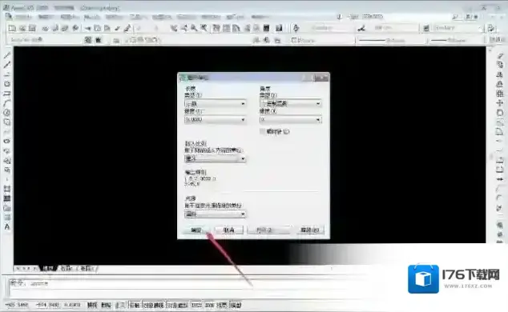Toggle 捕捉 snap mode in status bar
Image resolution: width=508 pixels, height=312 pixels.
coord(92,305)
